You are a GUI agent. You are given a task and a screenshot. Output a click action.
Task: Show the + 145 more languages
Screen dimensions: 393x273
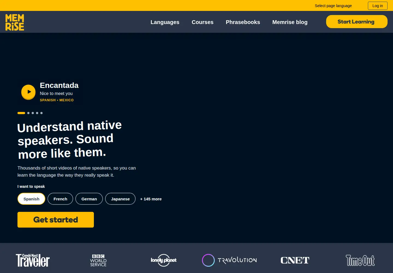151,199
